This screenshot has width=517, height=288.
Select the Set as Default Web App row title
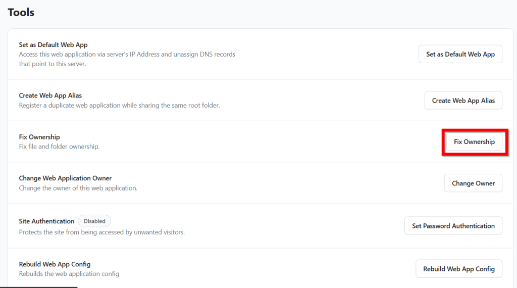pyautogui.click(x=53, y=45)
